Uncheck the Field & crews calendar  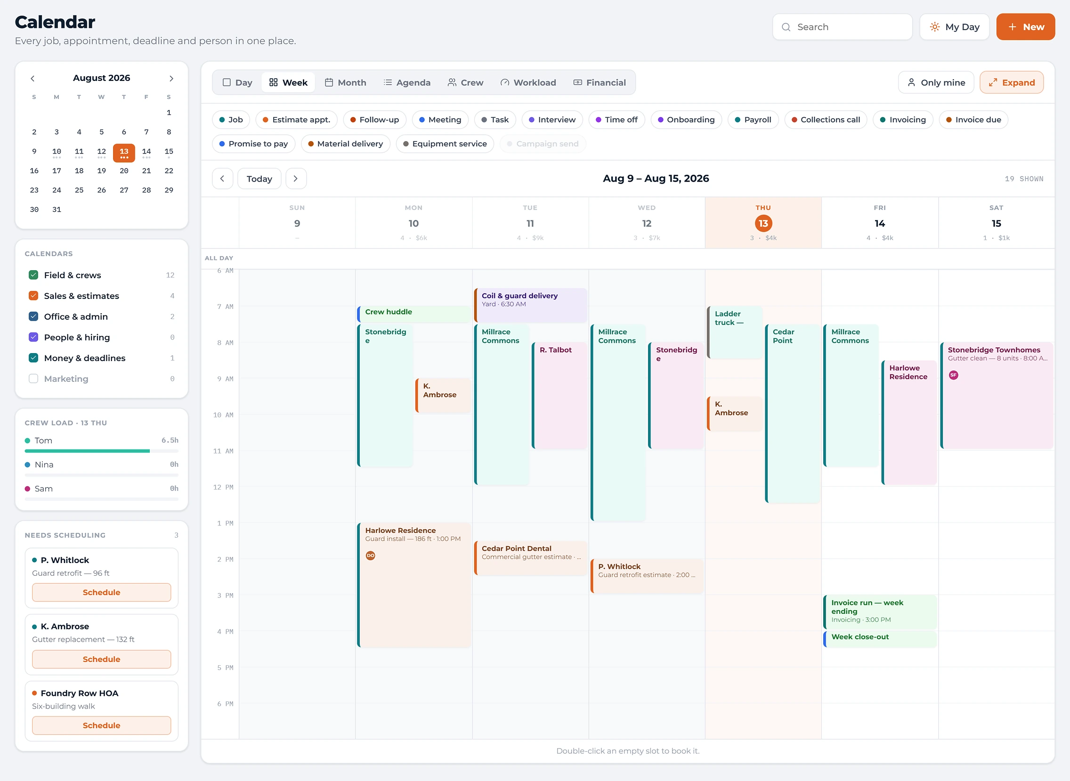(33, 275)
